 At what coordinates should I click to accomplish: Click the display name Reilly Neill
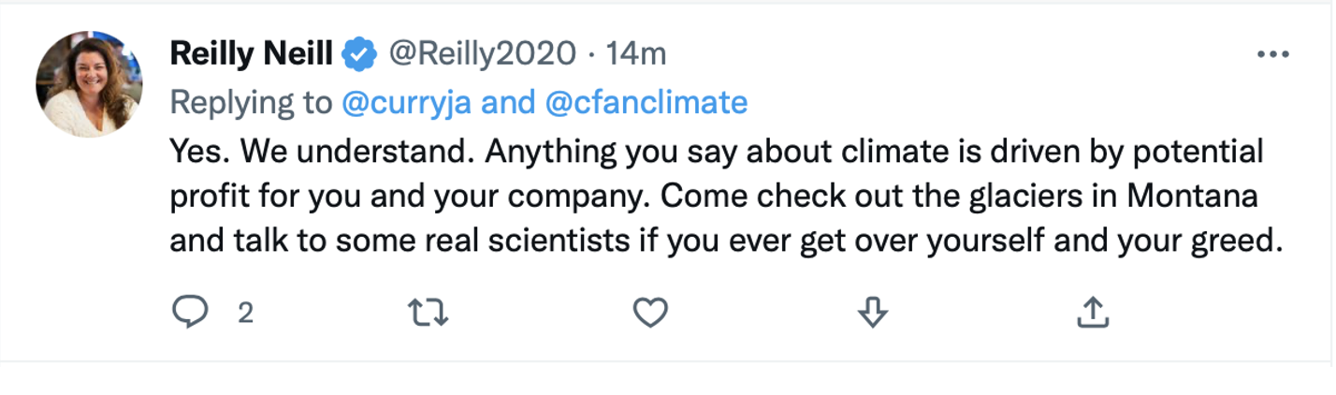[x=251, y=55]
